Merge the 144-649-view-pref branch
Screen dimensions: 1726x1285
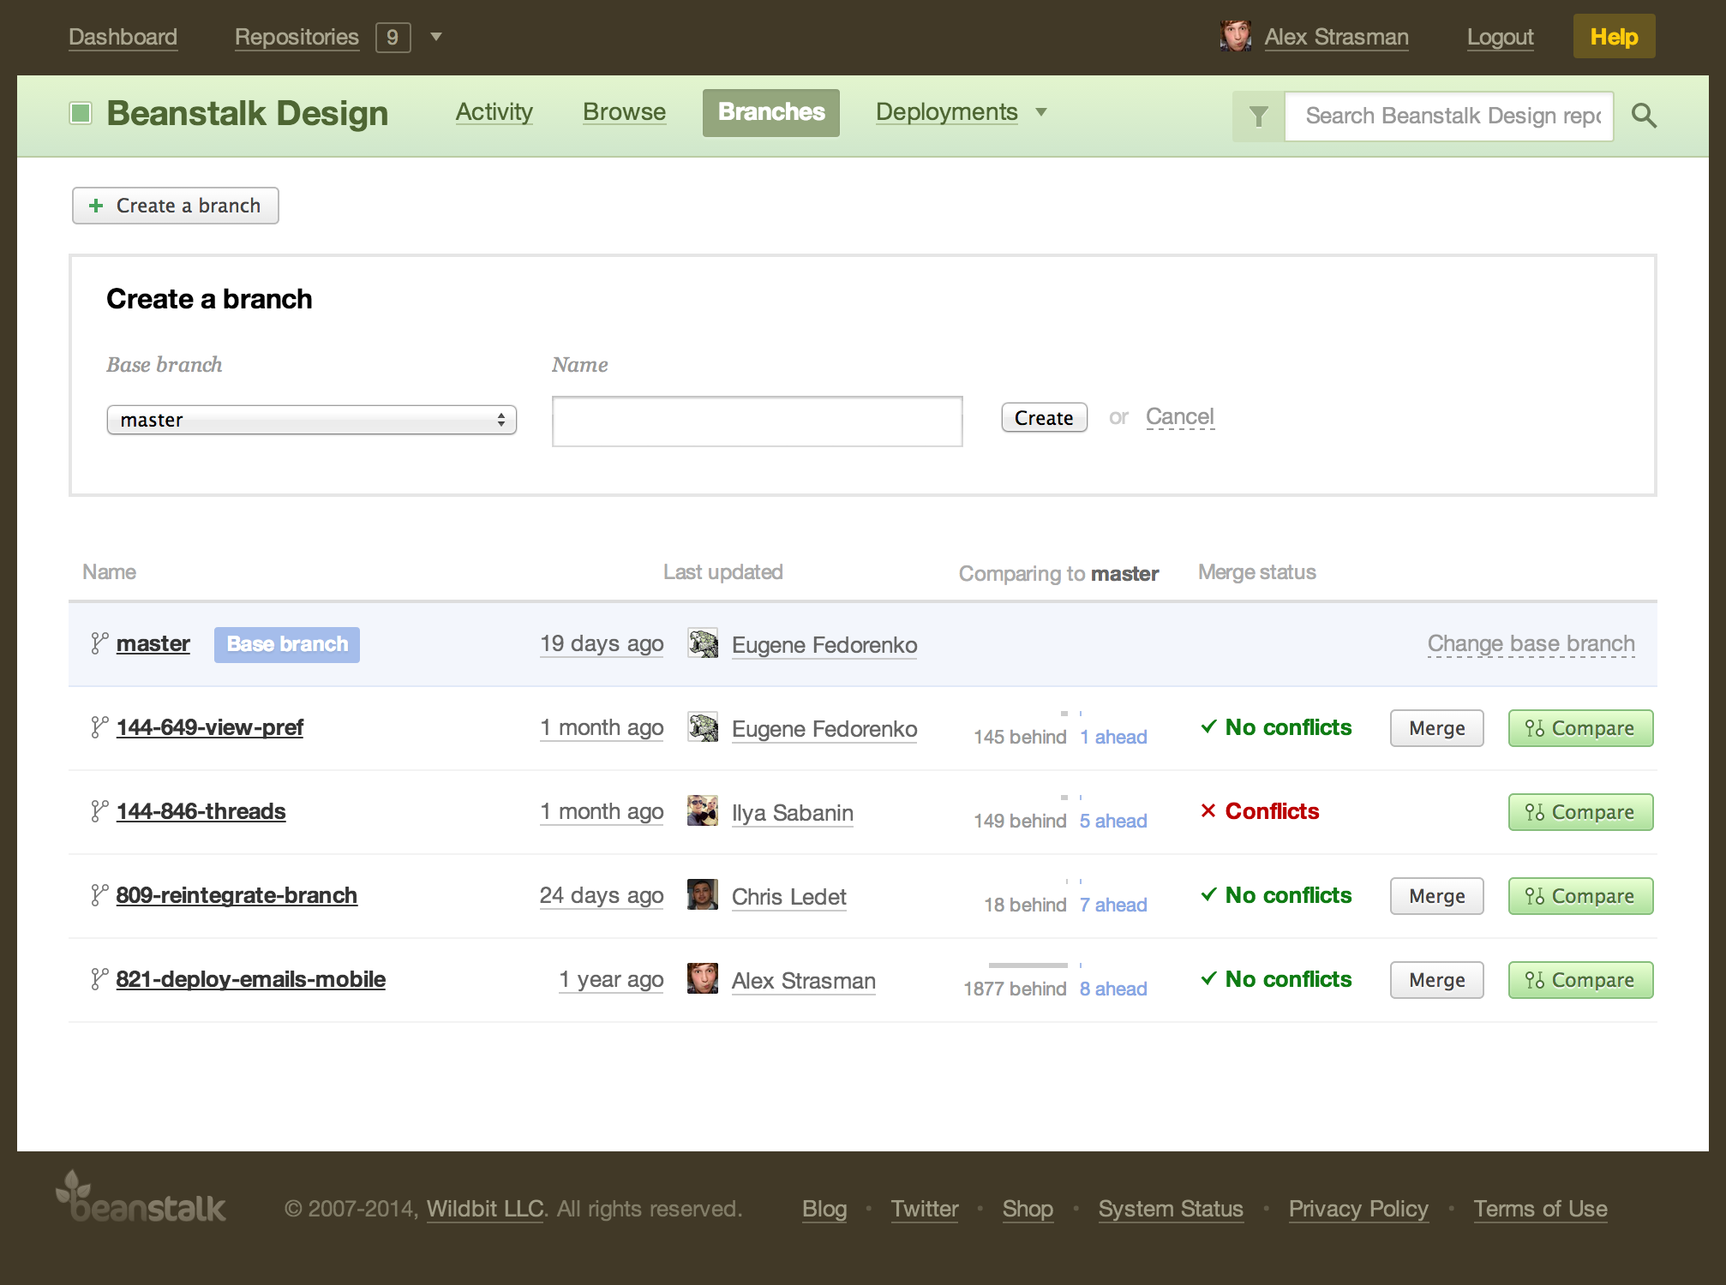point(1436,728)
